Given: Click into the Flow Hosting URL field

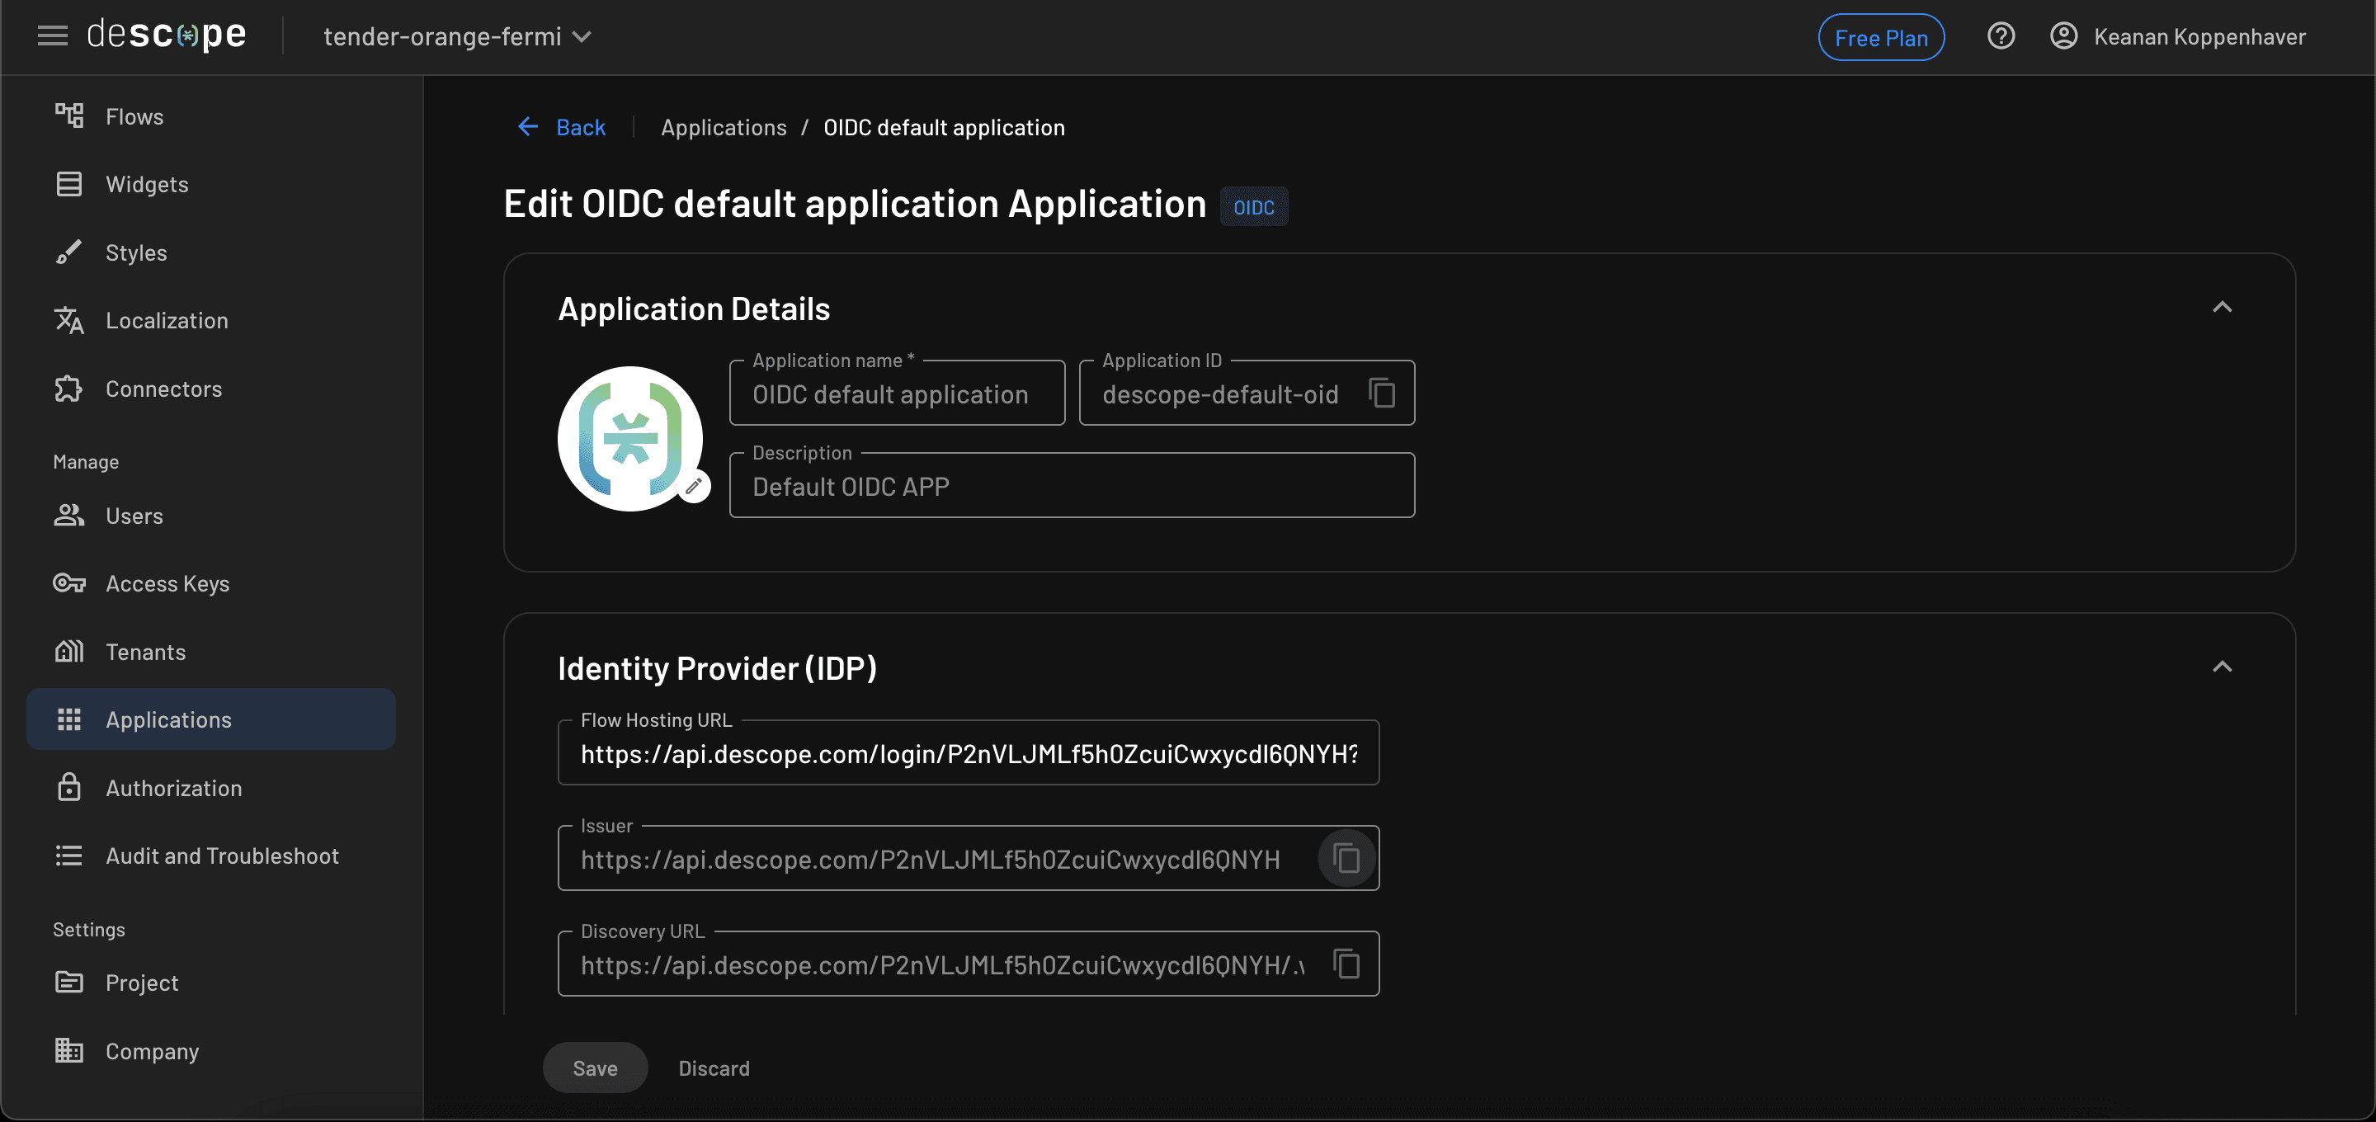Looking at the screenshot, I should pos(968,754).
